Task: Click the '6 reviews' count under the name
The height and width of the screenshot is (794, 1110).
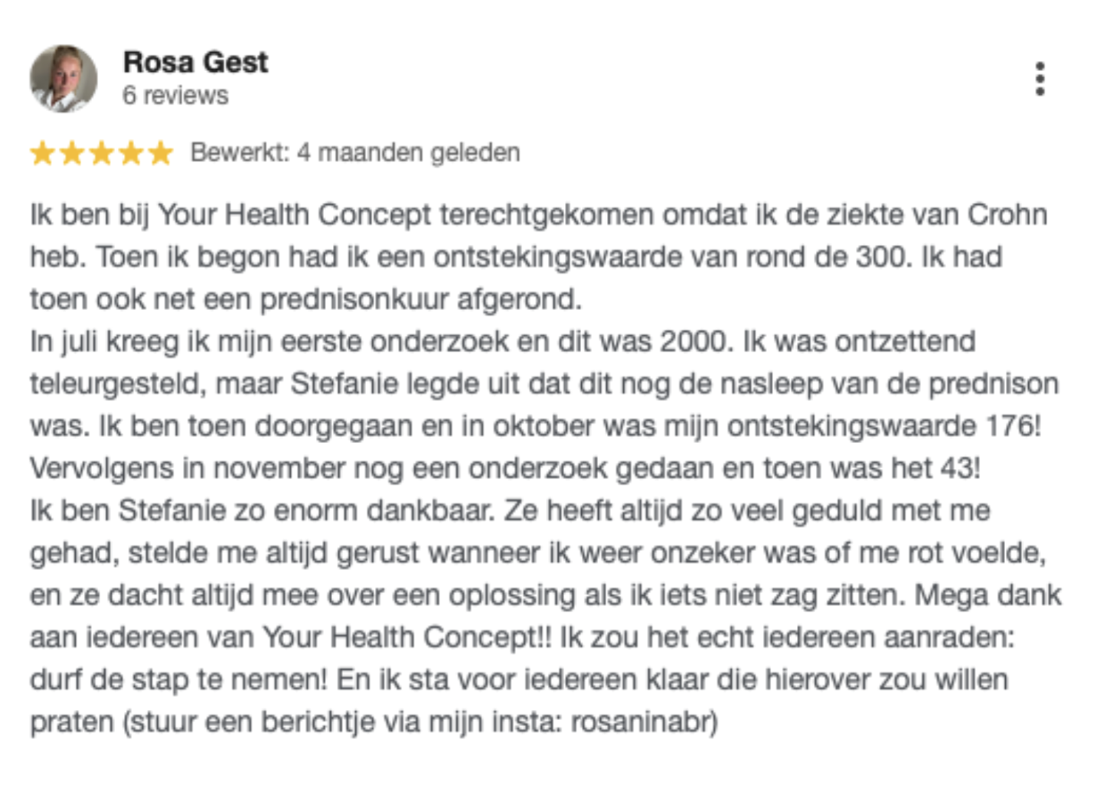Action: pos(175,96)
